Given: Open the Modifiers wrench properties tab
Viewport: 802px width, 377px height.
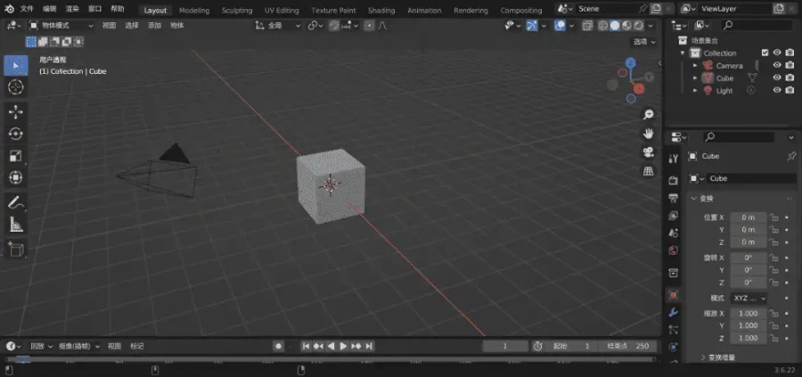Looking at the screenshot, I should coord(674,313).
